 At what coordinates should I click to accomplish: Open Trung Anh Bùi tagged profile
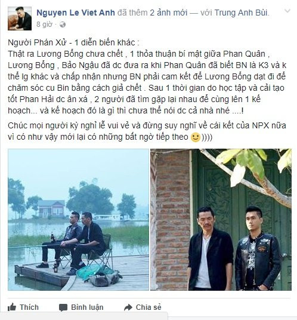coord(241,13)
